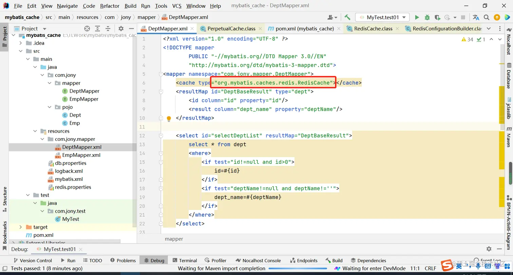Open the Endpoints tool window

304,260
